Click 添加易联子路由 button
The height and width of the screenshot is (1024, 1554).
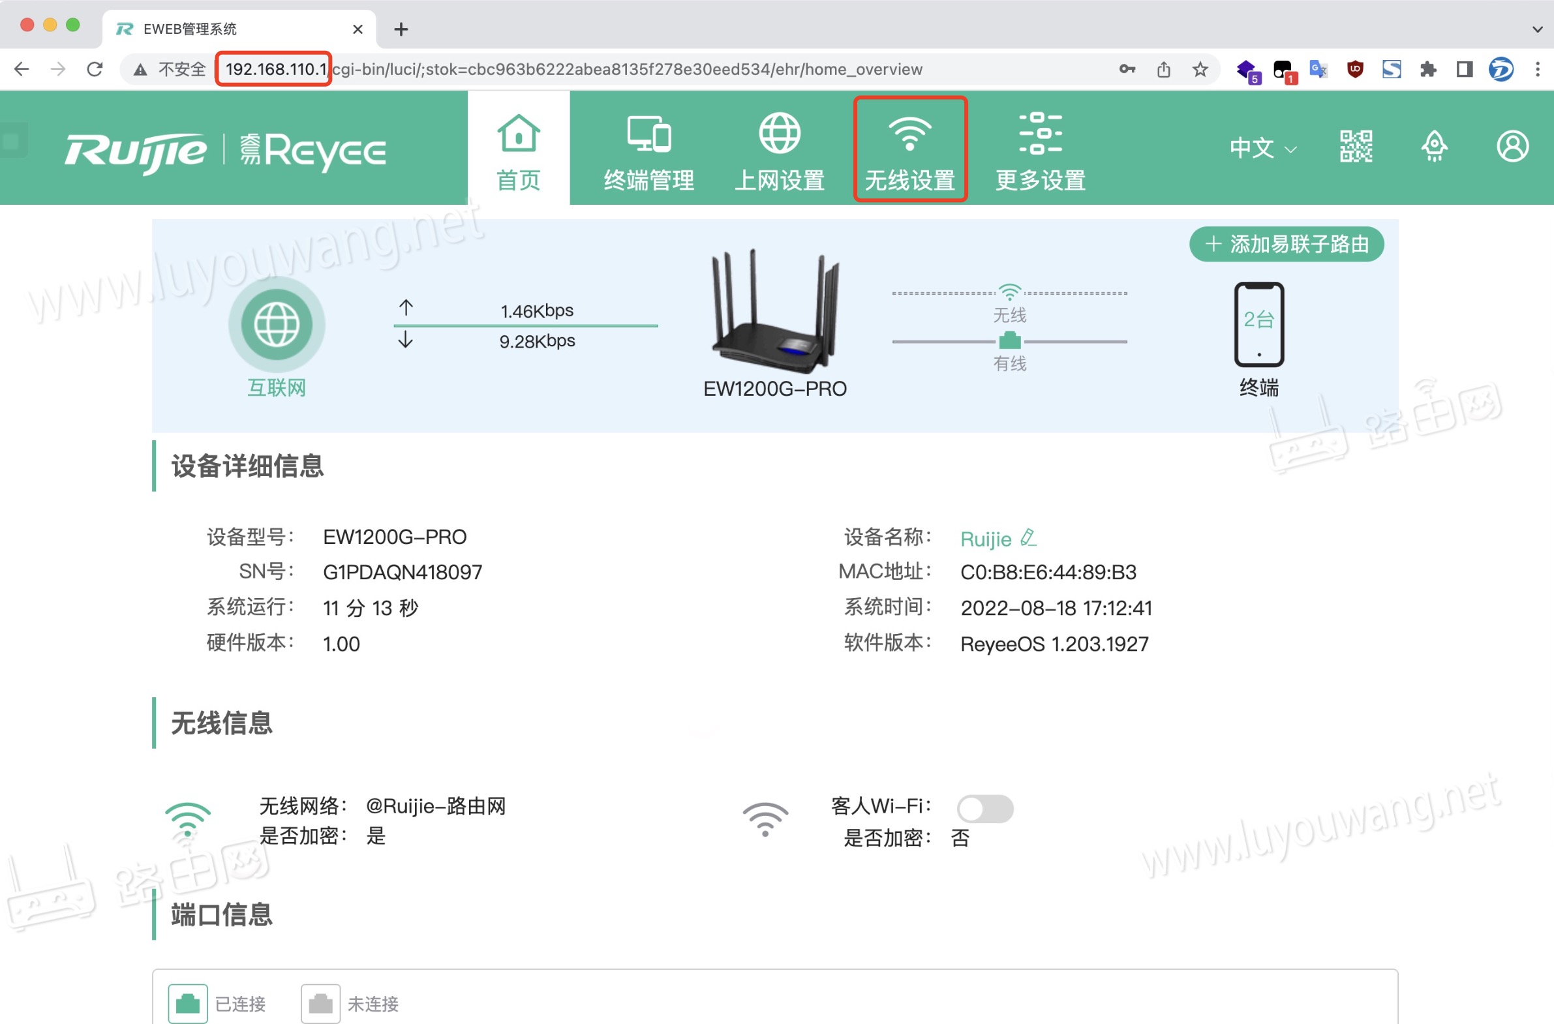pyautogui.click(x=1286, y=244)
